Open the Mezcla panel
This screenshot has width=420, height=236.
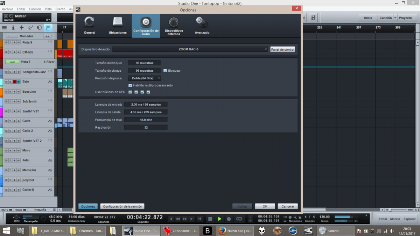[395, 219]
